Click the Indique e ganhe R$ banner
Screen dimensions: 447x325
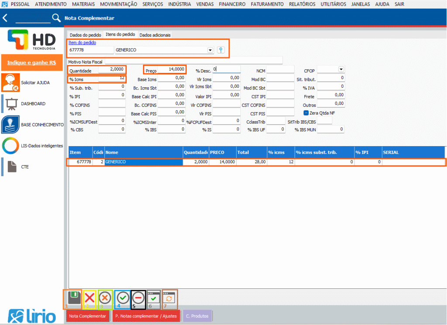click(x=31, y=63)
